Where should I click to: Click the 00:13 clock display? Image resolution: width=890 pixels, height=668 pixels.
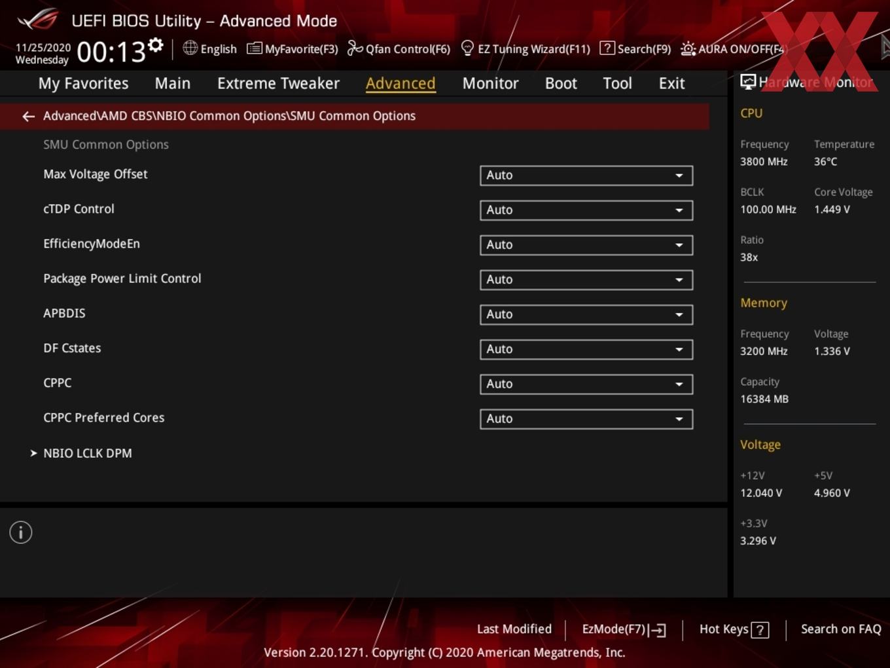tap(111, 52)
